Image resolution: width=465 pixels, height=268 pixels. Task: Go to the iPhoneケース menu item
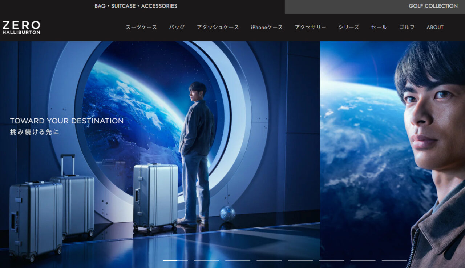click(x=267, y=27)
